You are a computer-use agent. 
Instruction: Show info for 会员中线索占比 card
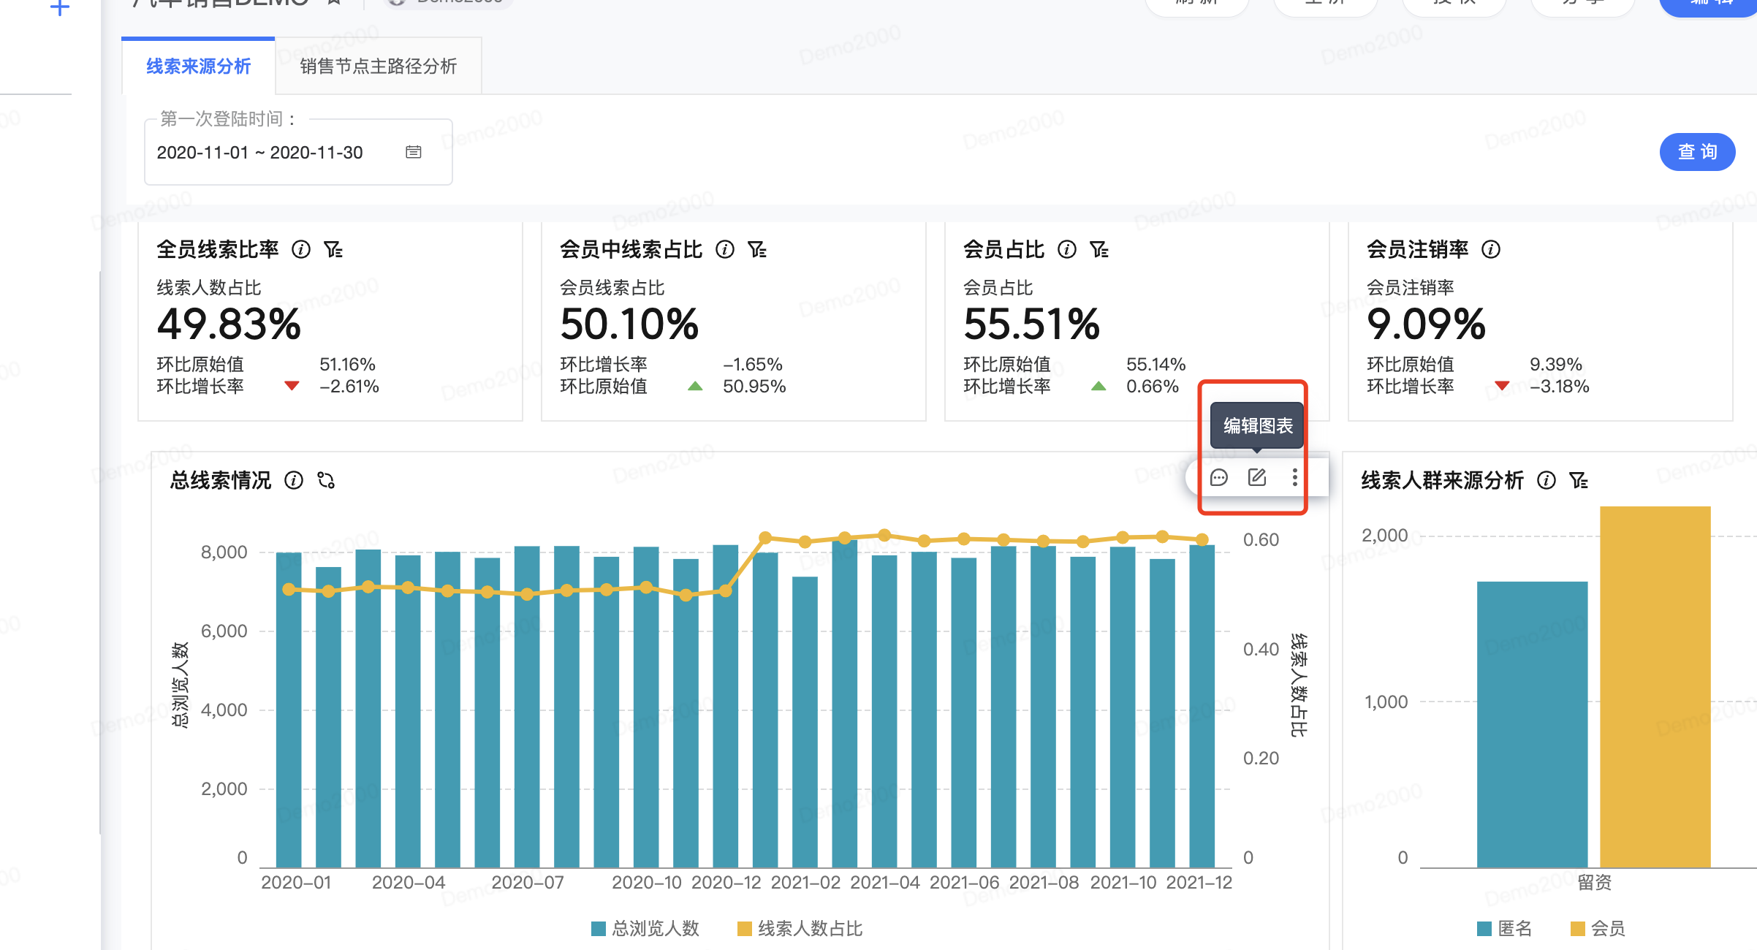[x=725, y=250]
